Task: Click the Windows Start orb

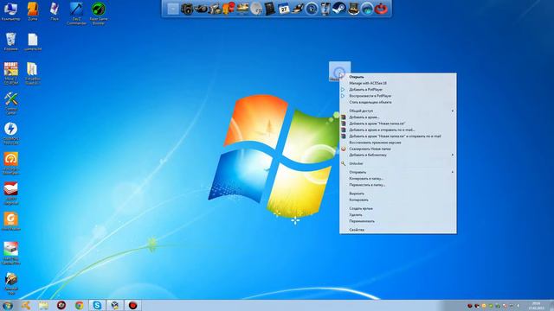Action: coord(8,305)
